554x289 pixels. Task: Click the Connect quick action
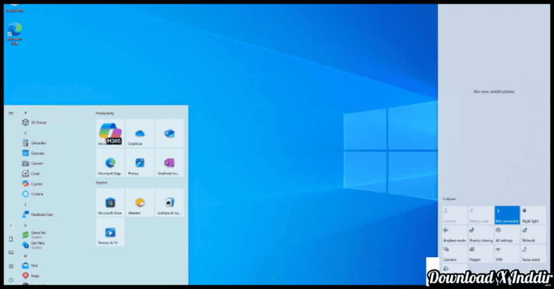click(455, 254)
